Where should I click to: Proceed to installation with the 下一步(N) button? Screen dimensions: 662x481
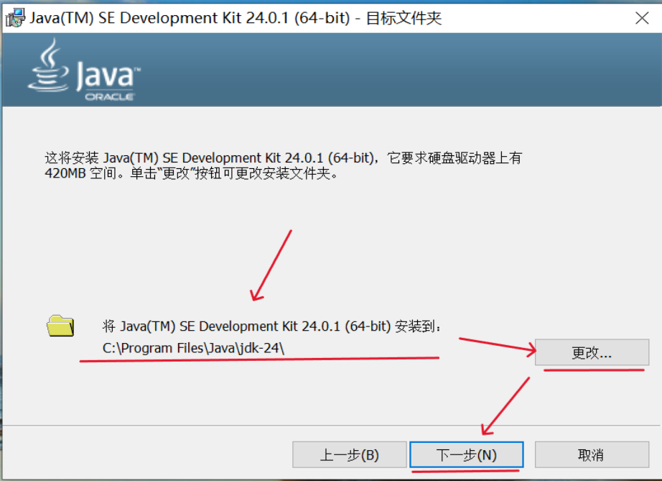(466, 454)
